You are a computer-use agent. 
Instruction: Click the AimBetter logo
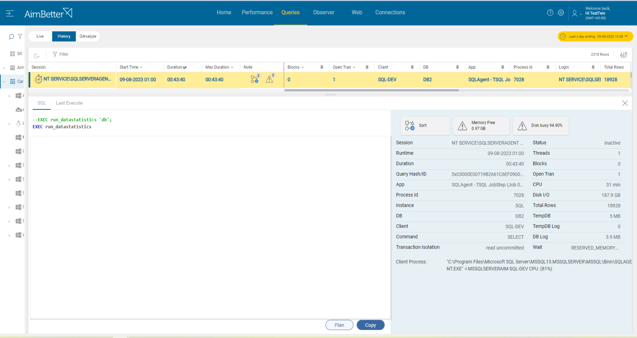48,13
